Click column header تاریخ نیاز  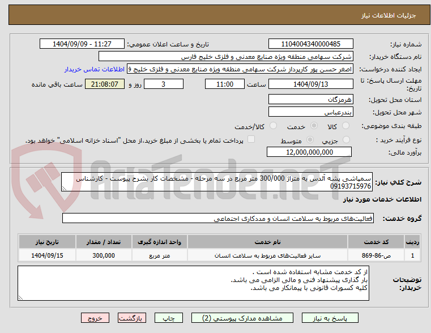coord(47,242)
